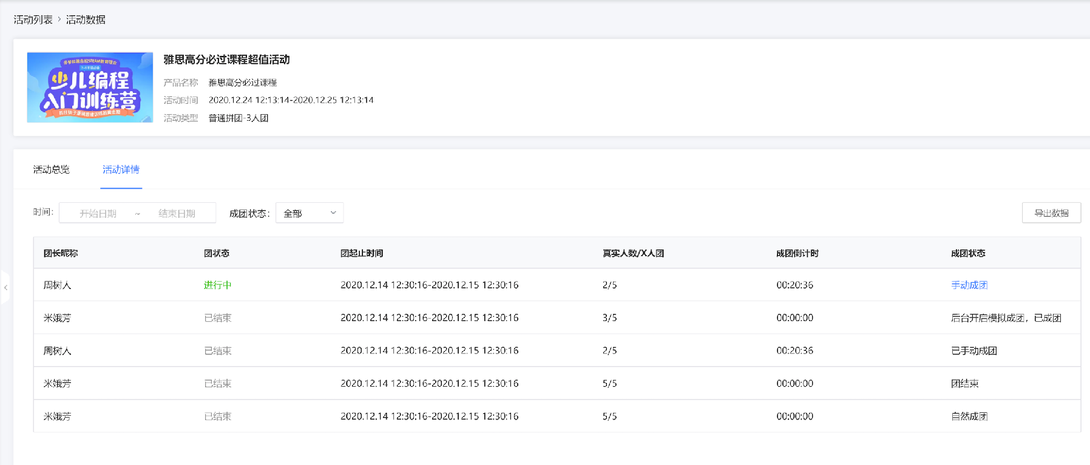The image size is (1090, 465).
Task: Click the 自然成团 status cell in last row
Action: pyautogui.click(x=969, y=416)
